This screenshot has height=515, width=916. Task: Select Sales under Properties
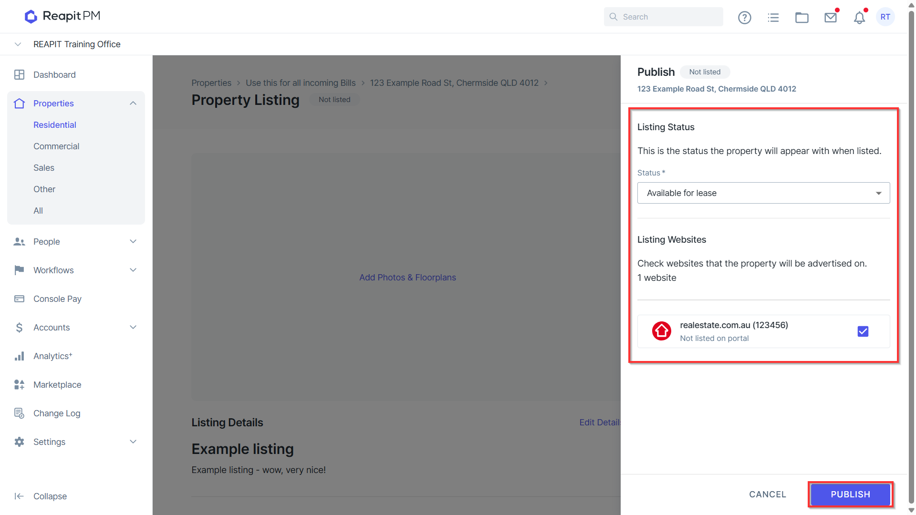(44, 168)
